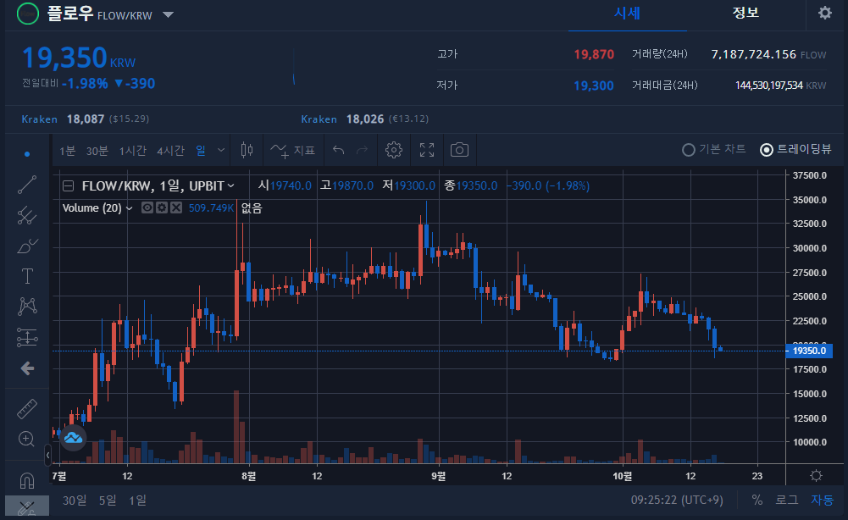The height and width of the screenshot is (520, 848).
Task: Expand the interval dropdown next to 일
Action: pos(220,150)
